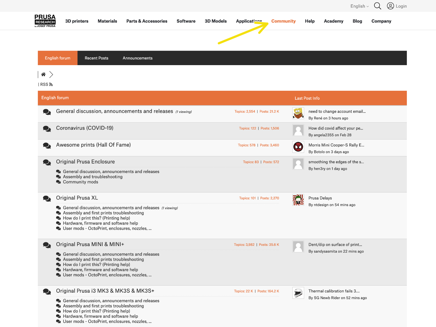Open SG Newb Rider's helmet avatar
Screen dimensions: 436x327
point(298,293)
